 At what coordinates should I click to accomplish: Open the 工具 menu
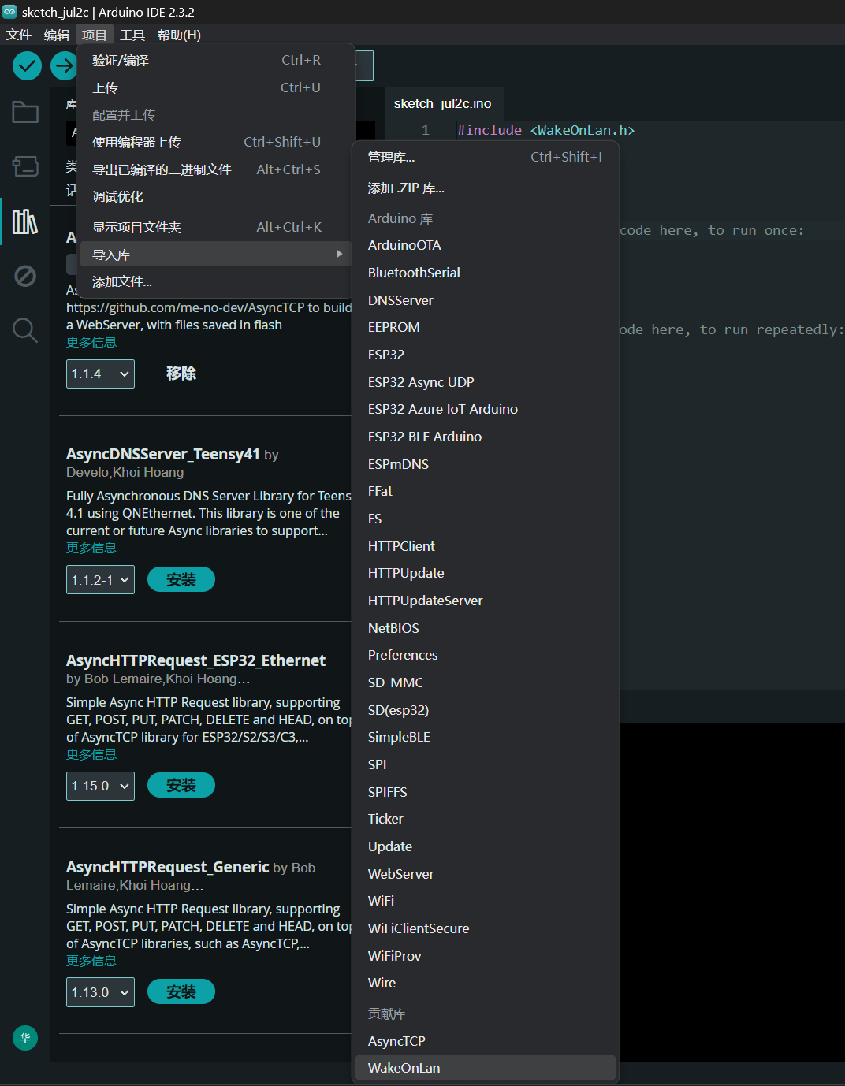[x=132, y=35]
